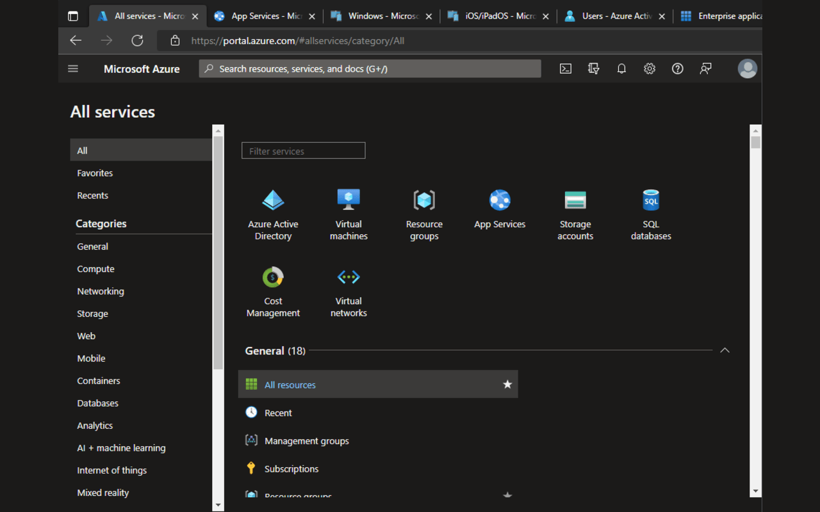Open Virtual networks tile

[x=348, y=292]
